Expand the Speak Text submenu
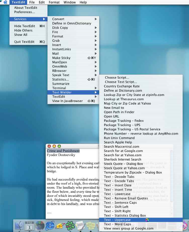Viewport: 189px width, 232px height. [x=73, y=75]
